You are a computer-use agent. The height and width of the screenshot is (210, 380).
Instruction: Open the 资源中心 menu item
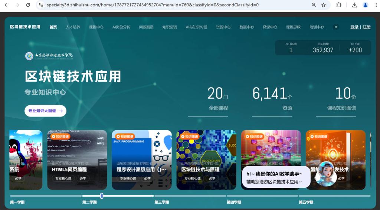pyautogui.click(x=223, y=27)
